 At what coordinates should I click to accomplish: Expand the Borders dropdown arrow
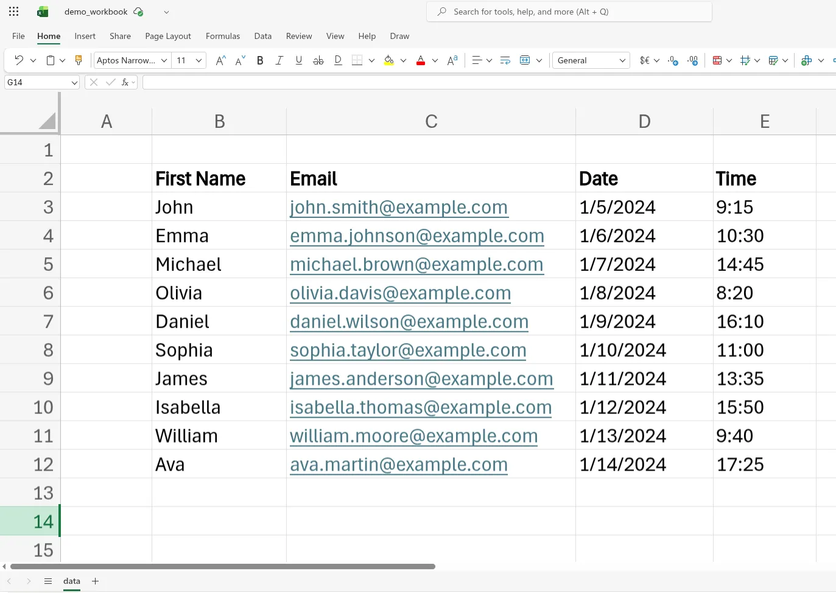point(372,60)
